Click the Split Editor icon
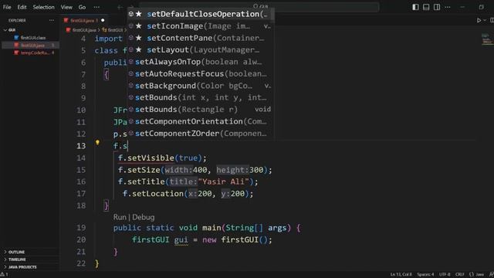 492,20
